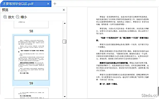
Task: Click the 缩小 label text
Action: pos(24,17)
